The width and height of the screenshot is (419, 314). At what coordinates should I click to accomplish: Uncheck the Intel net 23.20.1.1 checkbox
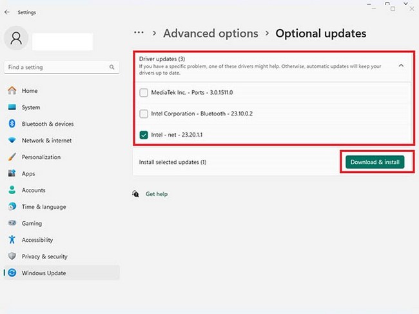coord(144,135)
